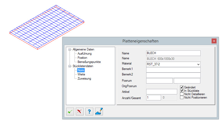
Task: Click the Name field containing BLECH
Action: click(173, 53)
